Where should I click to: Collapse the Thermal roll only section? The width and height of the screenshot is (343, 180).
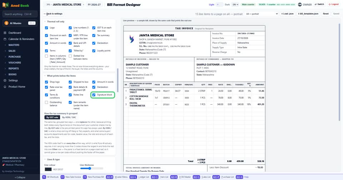pyautogui.click(x=45, y=22)
